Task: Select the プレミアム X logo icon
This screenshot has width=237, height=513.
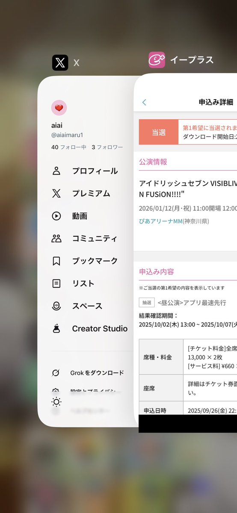Action: (56, 194)
